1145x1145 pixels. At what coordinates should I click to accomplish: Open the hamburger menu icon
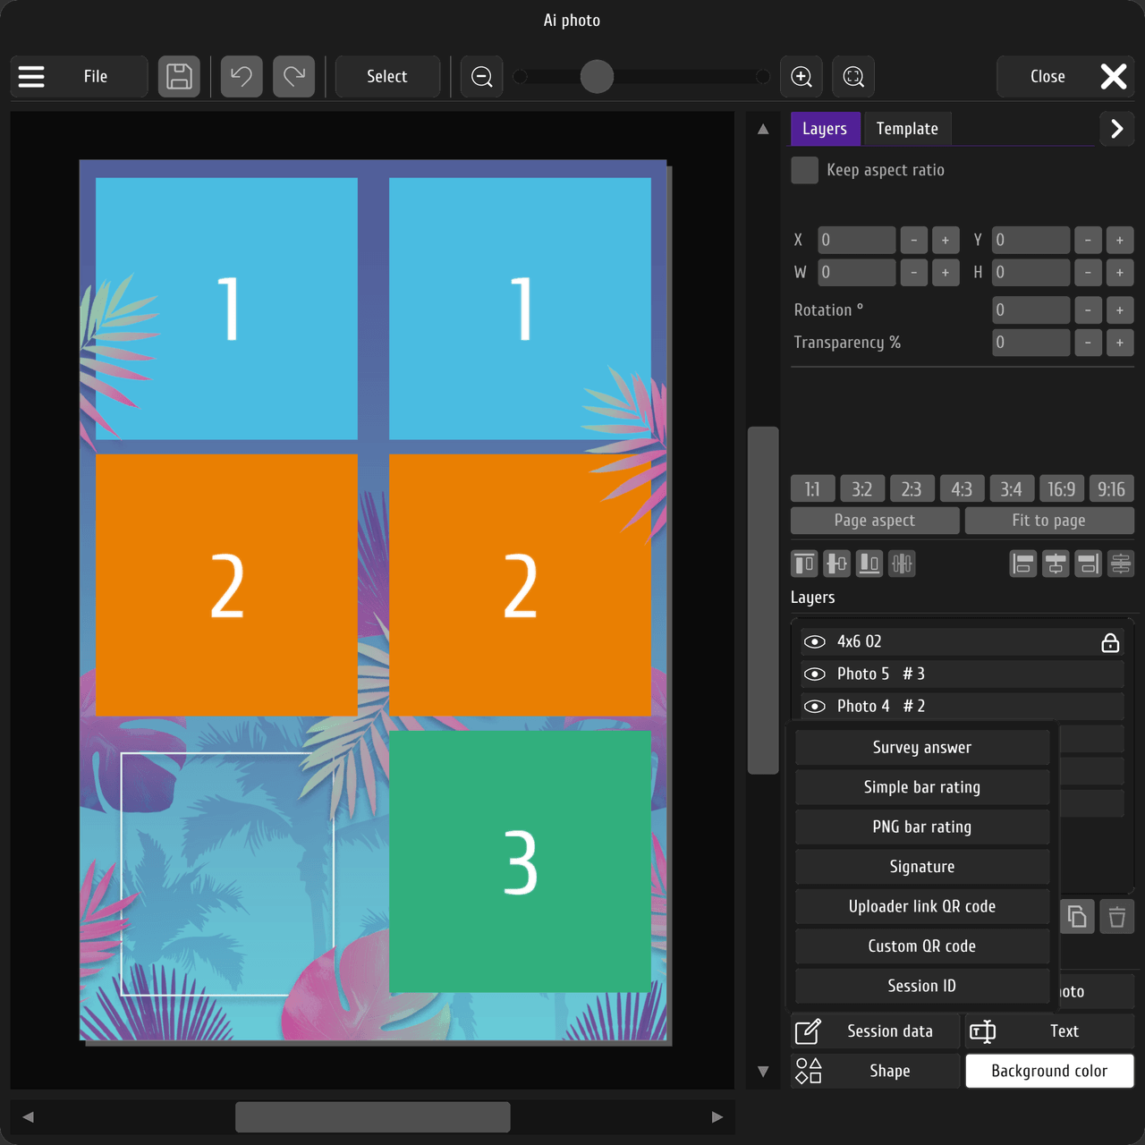pos(31,77)
